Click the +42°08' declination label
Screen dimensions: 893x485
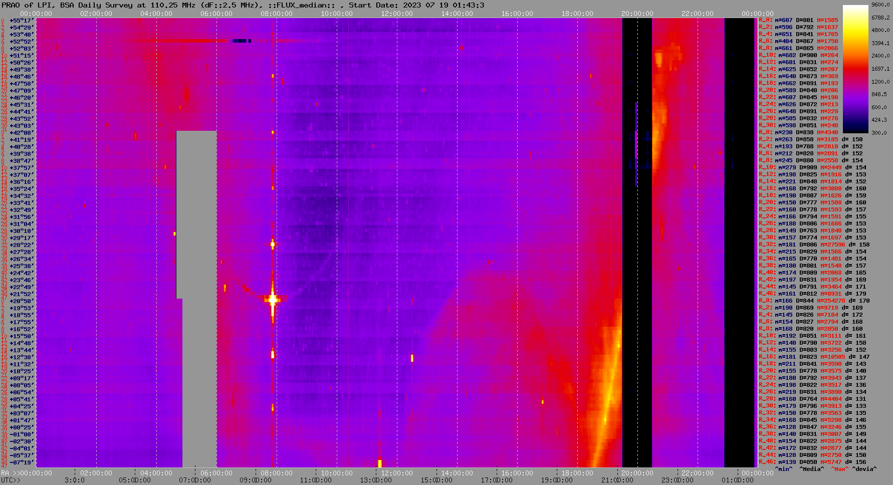(22, 132)
